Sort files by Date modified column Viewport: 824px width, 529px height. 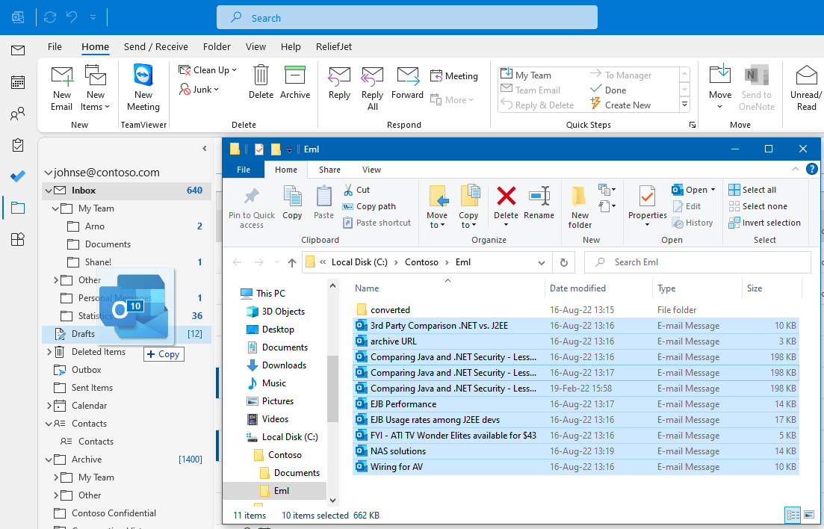pos(577,288)
